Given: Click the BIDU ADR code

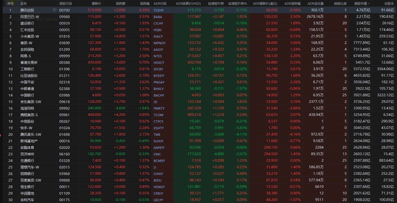Looking at the screenshot, I should click(158, 180).
